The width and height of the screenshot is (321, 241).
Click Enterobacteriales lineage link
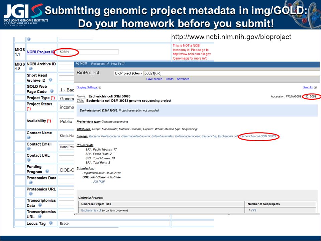[x=163, y=136]
